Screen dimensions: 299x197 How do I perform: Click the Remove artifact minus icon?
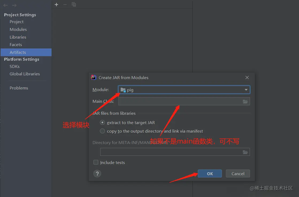65,5
